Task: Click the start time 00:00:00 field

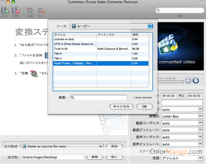Action: coord(169,96)
